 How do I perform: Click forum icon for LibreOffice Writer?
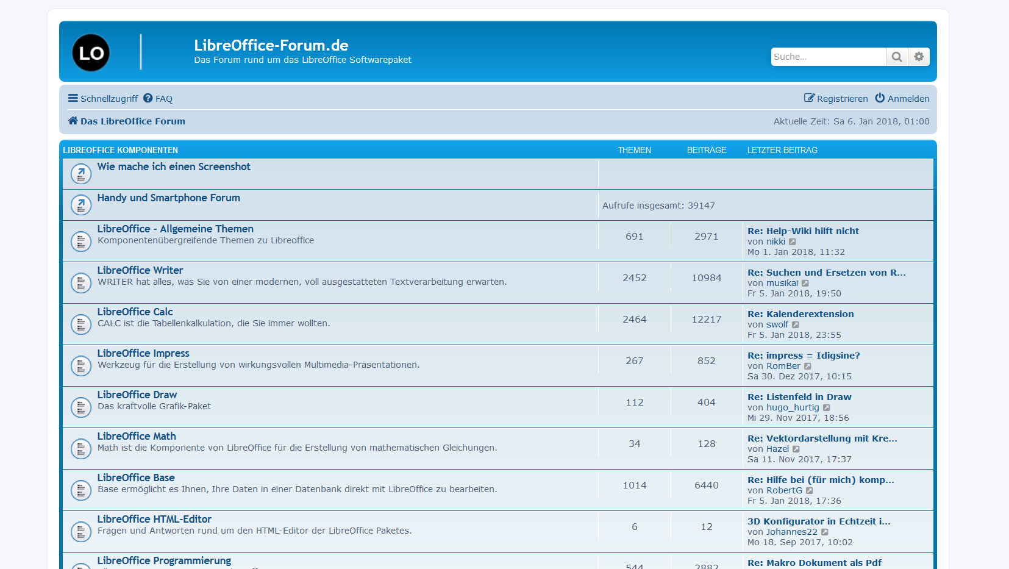pos(81,283)
